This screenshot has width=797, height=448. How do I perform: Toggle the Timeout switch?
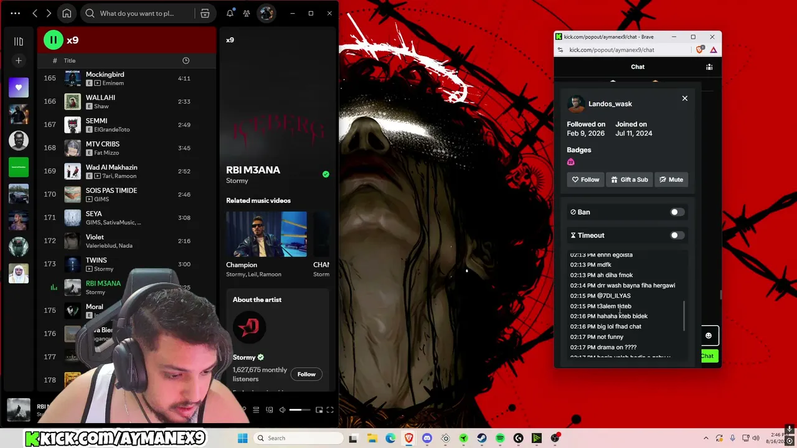677,235
